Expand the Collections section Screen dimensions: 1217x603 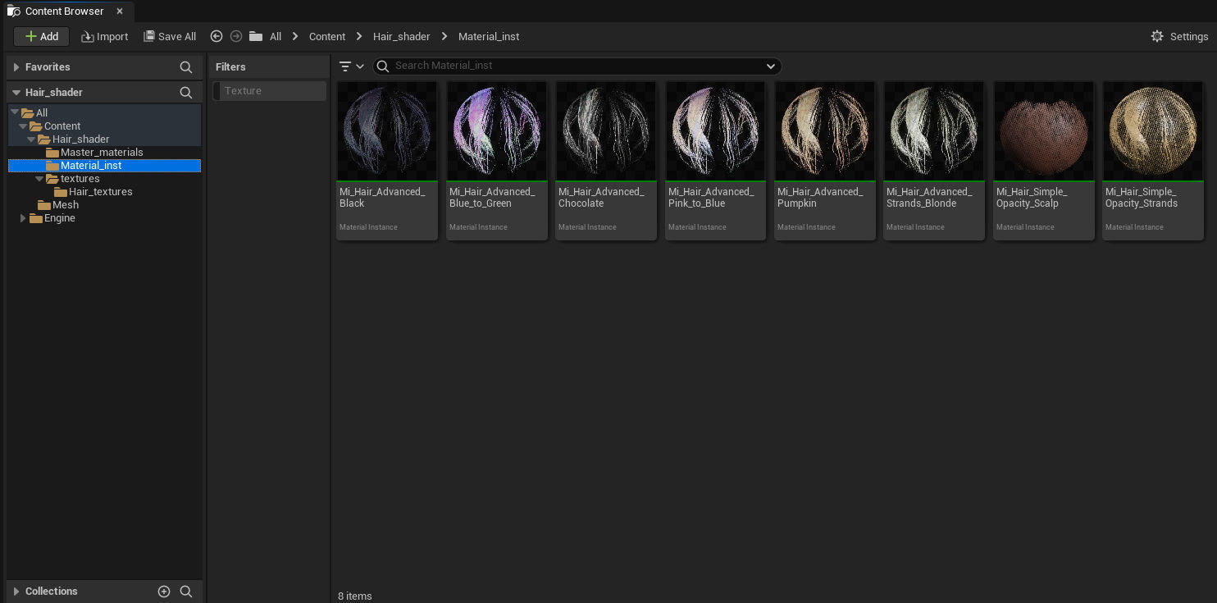click(16, 592)
